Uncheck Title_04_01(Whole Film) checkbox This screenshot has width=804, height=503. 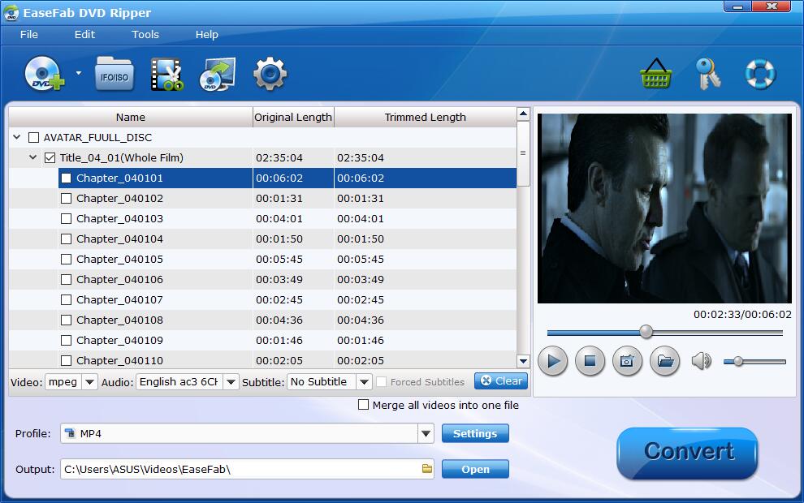[x=50, y=157]
